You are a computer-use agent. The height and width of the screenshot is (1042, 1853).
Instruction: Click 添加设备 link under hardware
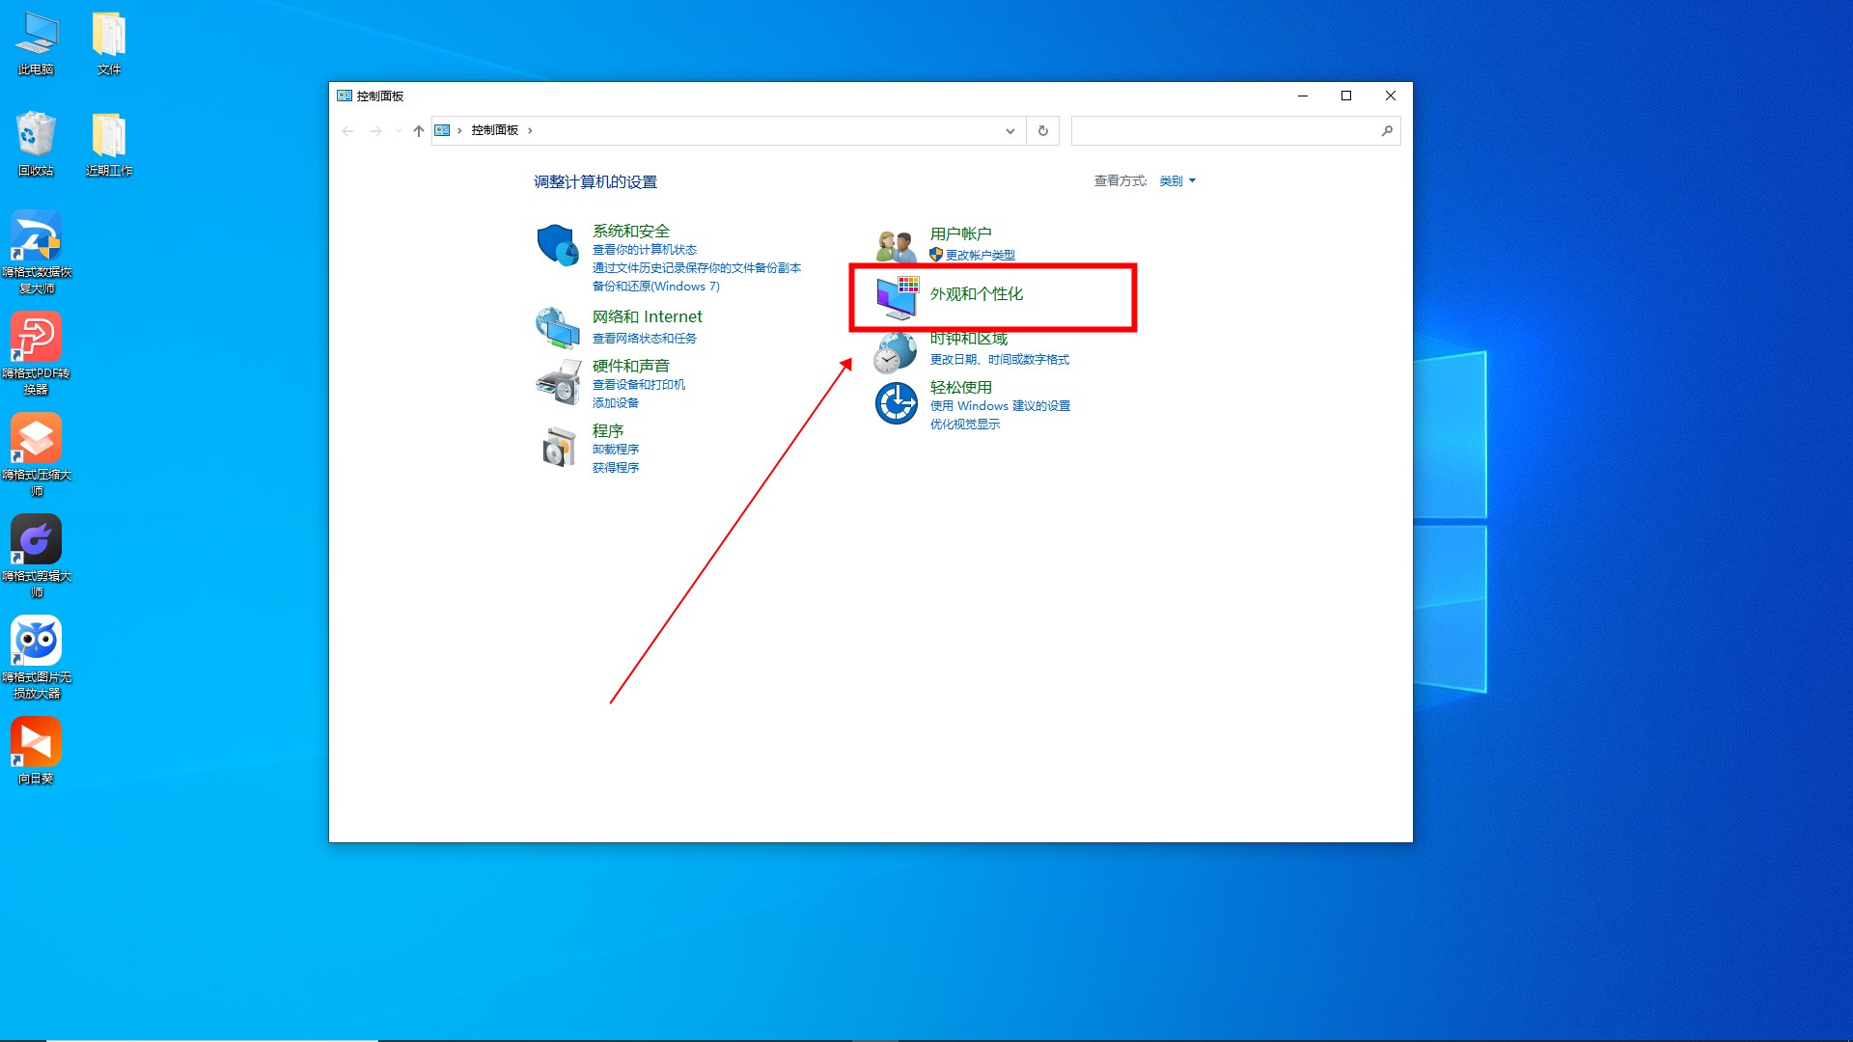(615, 403)
